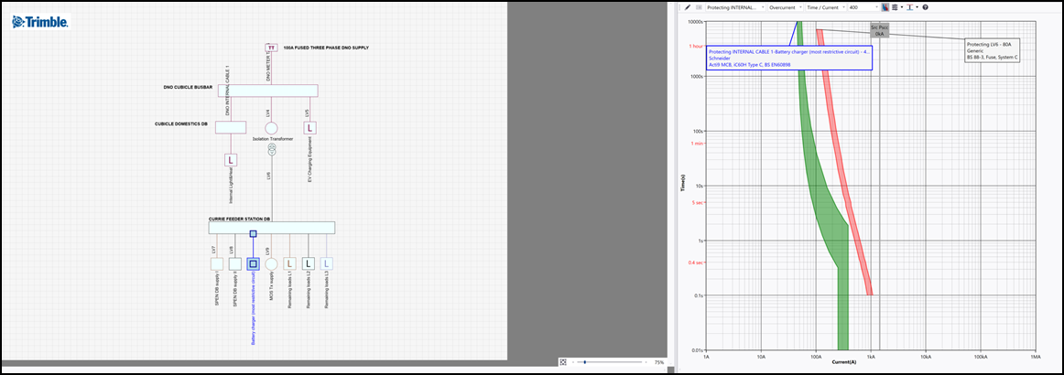Select the Isolation Transformer symbol
The height and width of the screenshot is (375, 1064).
coord(271,127)
